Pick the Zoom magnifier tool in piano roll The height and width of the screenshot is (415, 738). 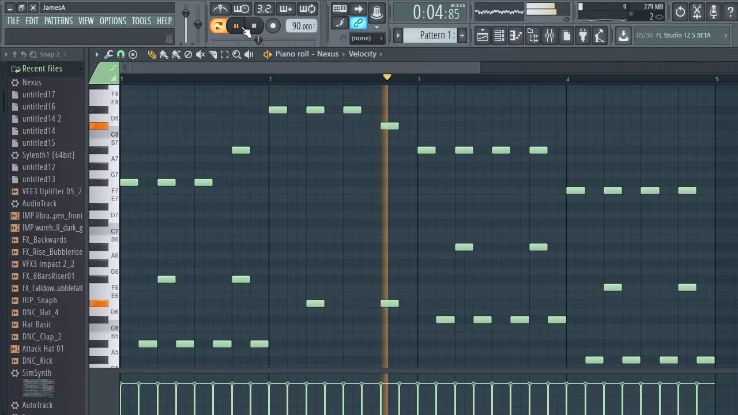(x=236, y=54)
